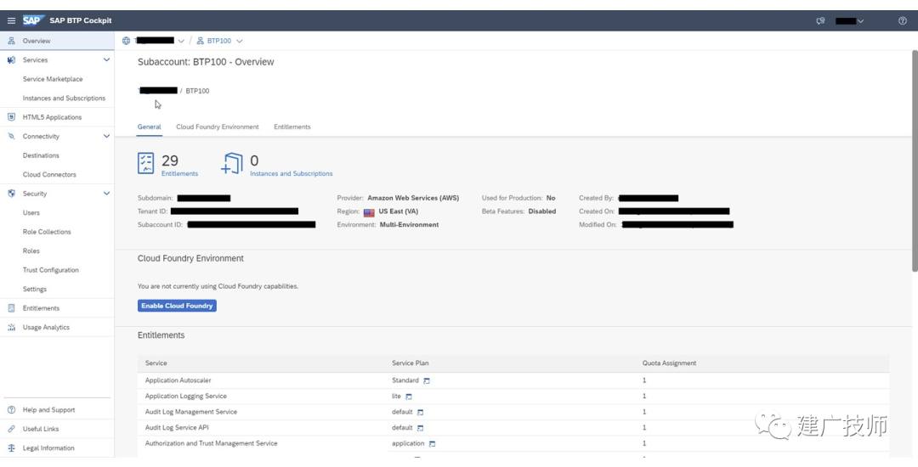This screenshot has height=467, width=918.
Task: Open the Standard plan details icon
Action: [x=427, y=380]
